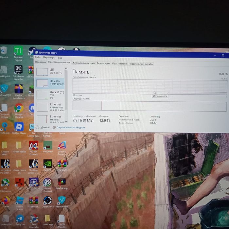229x229 pixels.
Task: Select the second Ethernet adapter entry
Action: tap(50, 118)
